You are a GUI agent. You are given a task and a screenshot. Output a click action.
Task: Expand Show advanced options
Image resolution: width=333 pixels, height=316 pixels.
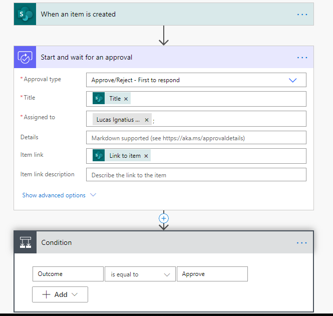59,195
